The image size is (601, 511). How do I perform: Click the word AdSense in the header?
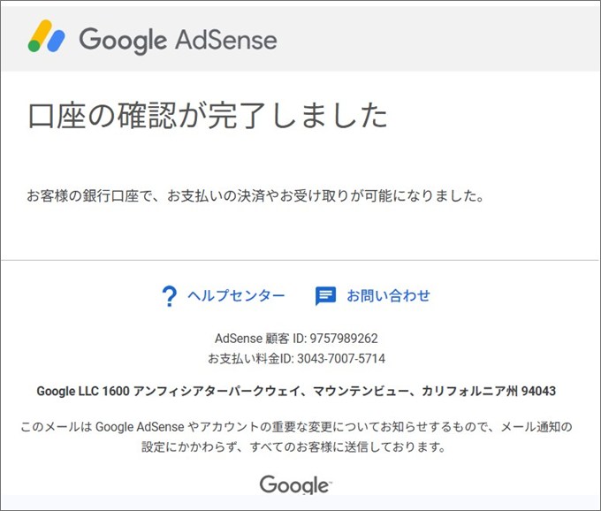tap(226, 40)
